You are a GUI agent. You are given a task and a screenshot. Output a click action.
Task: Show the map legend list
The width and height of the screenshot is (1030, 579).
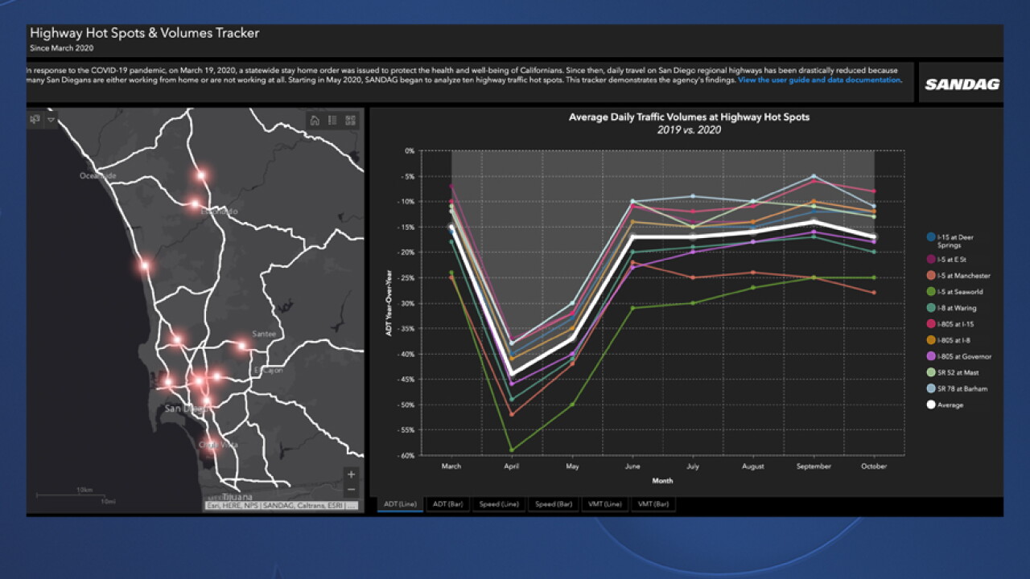pos(332,120)
